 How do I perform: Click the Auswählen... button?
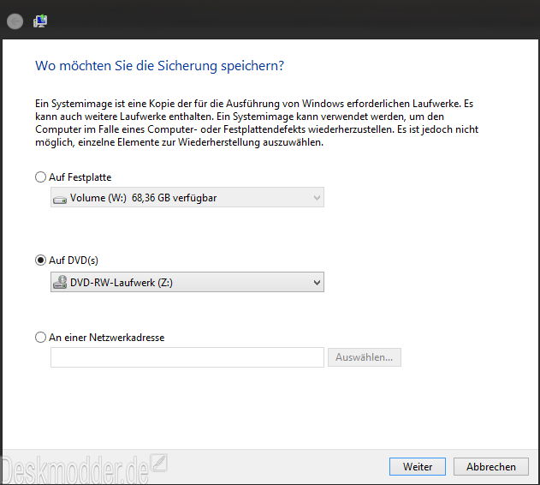point(365,357)
